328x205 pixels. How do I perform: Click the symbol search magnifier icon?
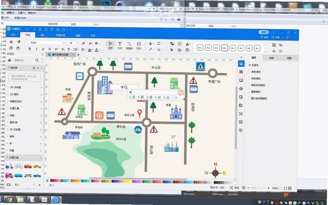point(37,60)
